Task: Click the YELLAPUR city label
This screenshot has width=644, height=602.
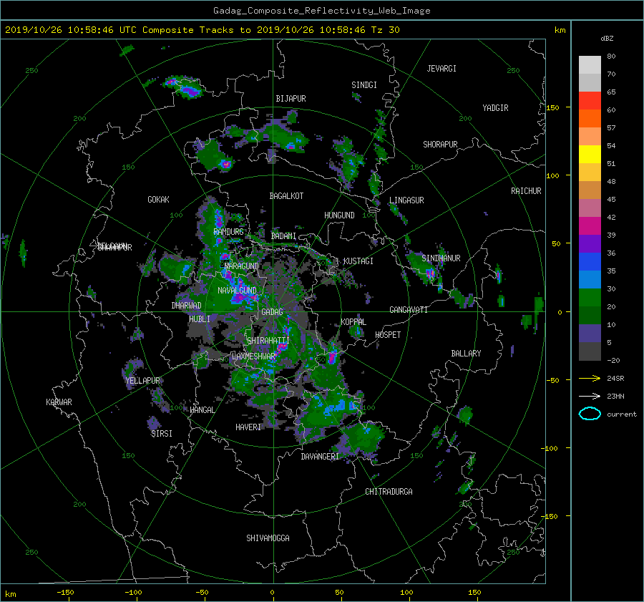Action: click(x=142, y=381)
